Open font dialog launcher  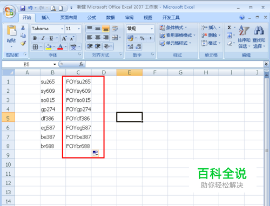(x=79, y=54)
